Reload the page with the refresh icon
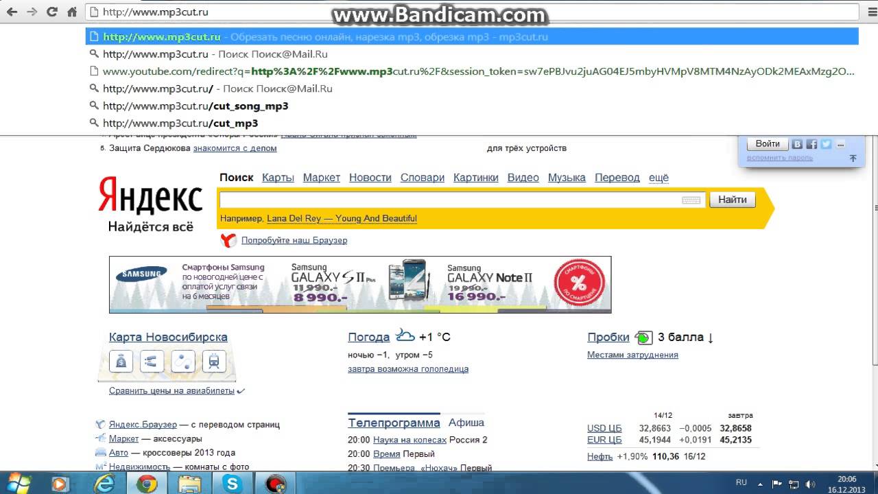Viewport: 878px width, 494px height. [x=52, y=12]
